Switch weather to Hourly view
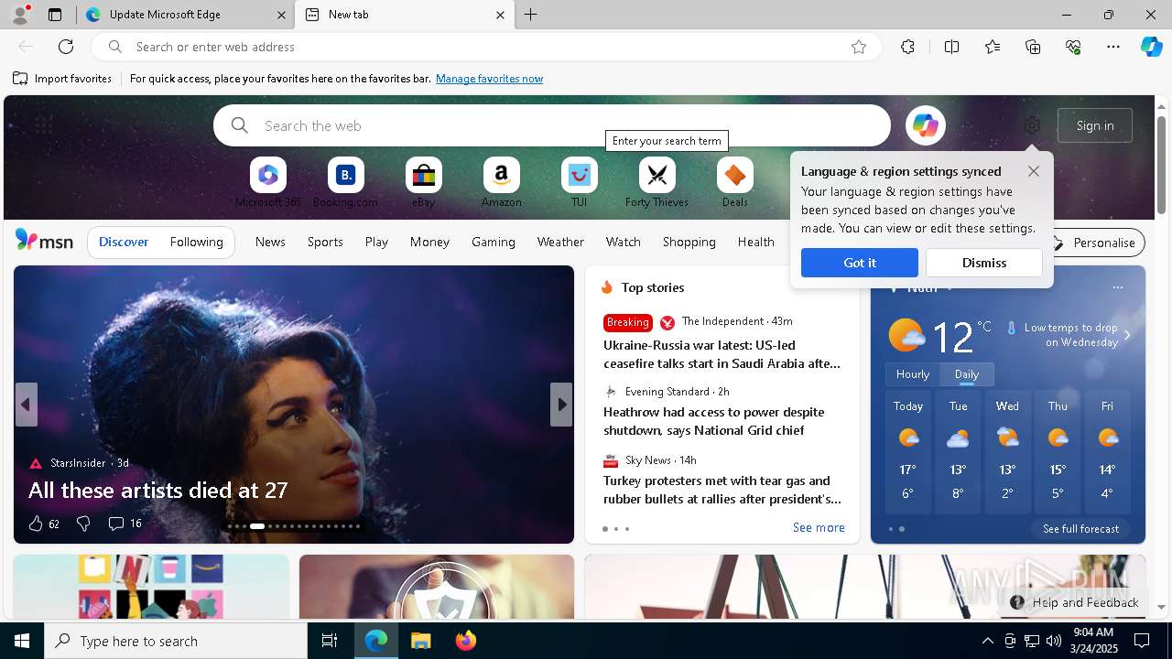The height and width of the screenshot is (659, 1172). click(x=913, y=374)
